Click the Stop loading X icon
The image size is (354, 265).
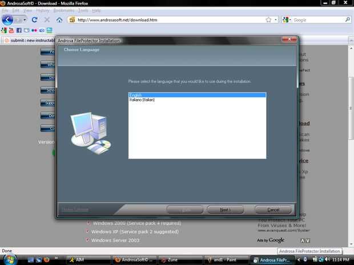(47, 20)
